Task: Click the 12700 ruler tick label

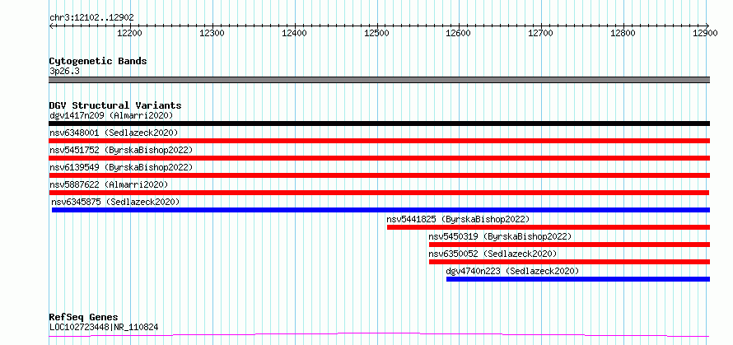Action: (x=541, y=33)
